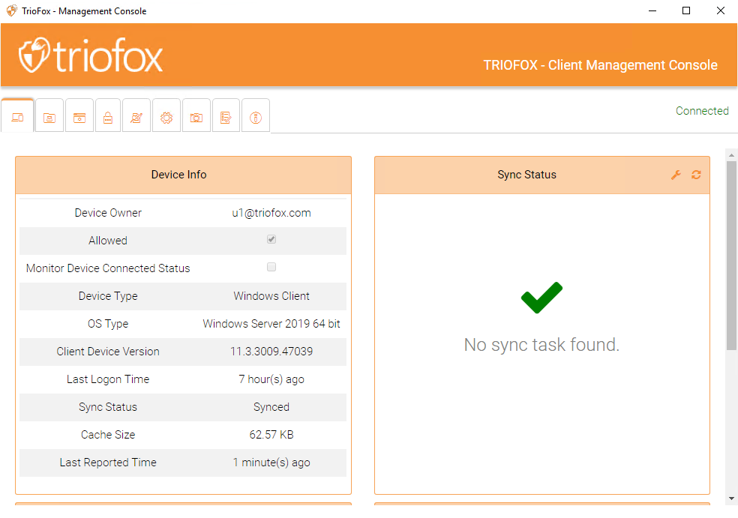Image resolution: width=738 pixels, height=518 pixels.
Task: Click the Last Reported Time label
Action: 108,463
